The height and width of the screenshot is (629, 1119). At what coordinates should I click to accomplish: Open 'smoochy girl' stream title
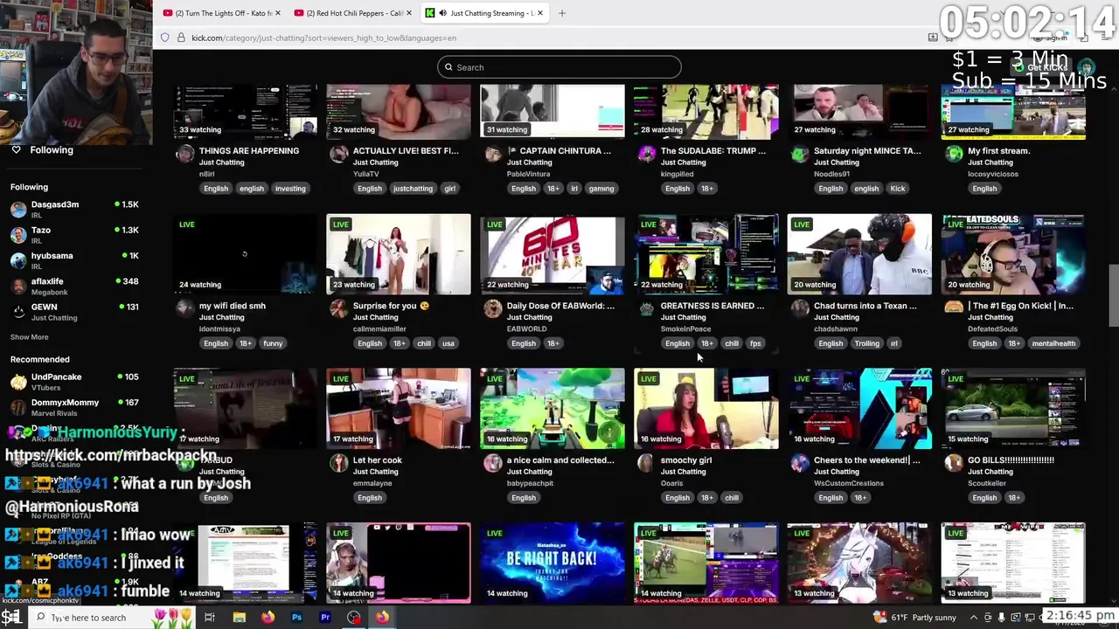[x=686, y=460]
